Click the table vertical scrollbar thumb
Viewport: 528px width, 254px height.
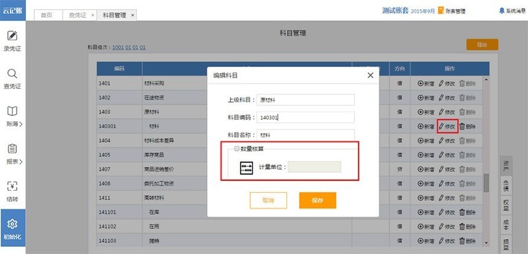[486, 183]
